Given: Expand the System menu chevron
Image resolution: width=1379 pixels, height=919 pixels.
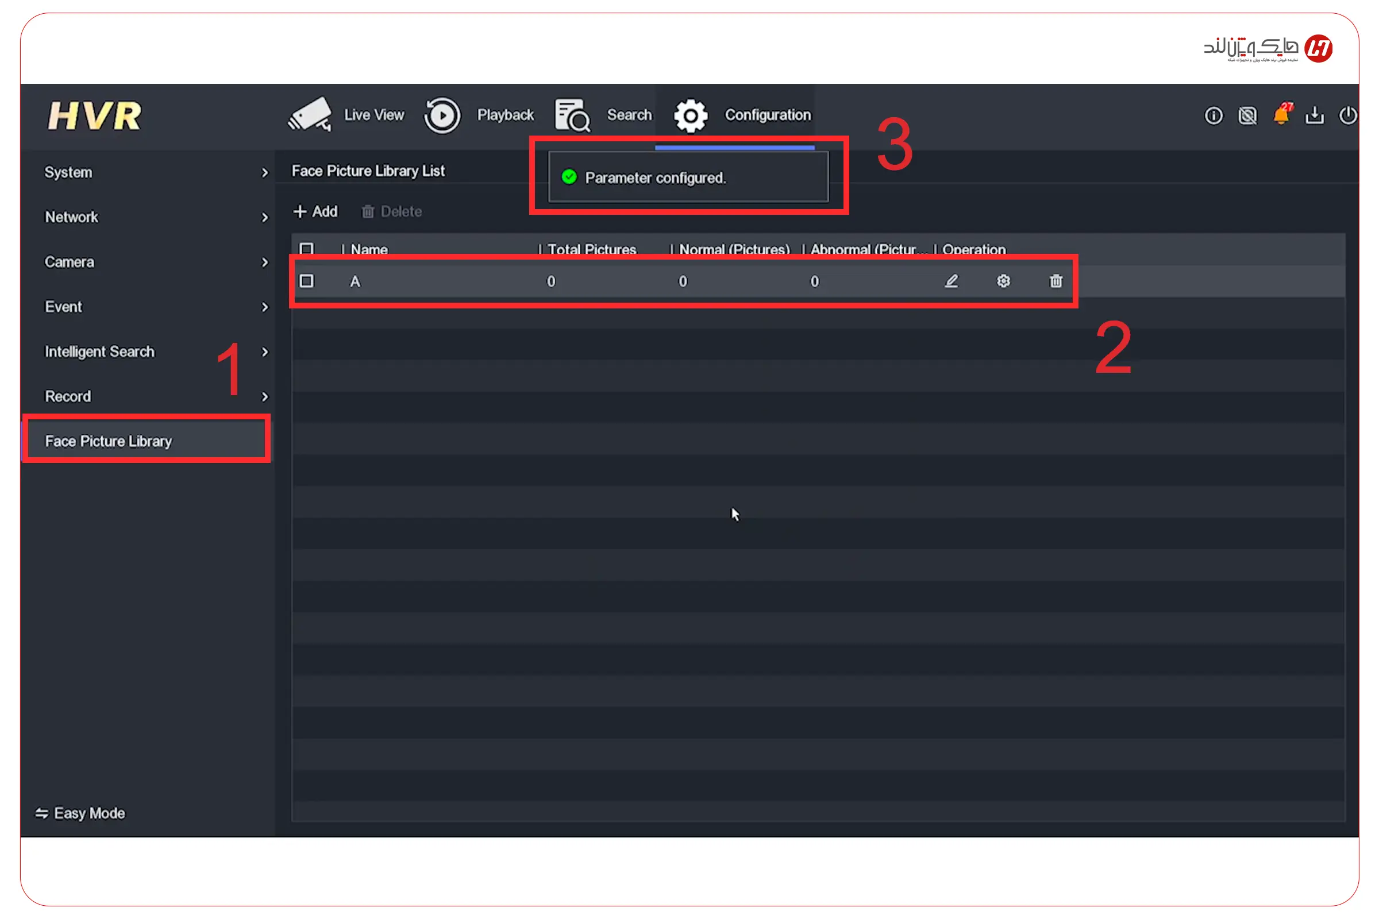Looking at the screenshot, I should (x=264, y=173).
